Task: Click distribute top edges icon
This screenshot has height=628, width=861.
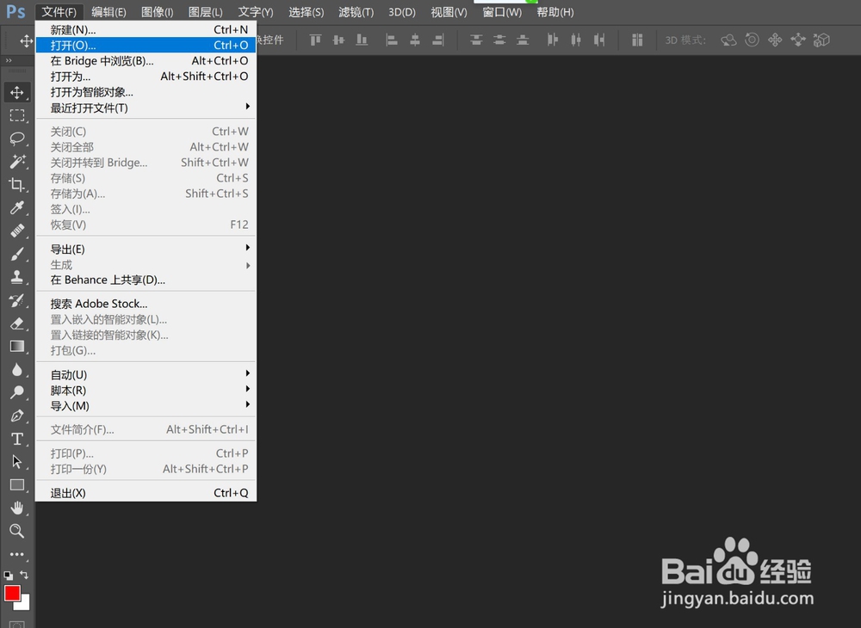Action: point(476,40)
